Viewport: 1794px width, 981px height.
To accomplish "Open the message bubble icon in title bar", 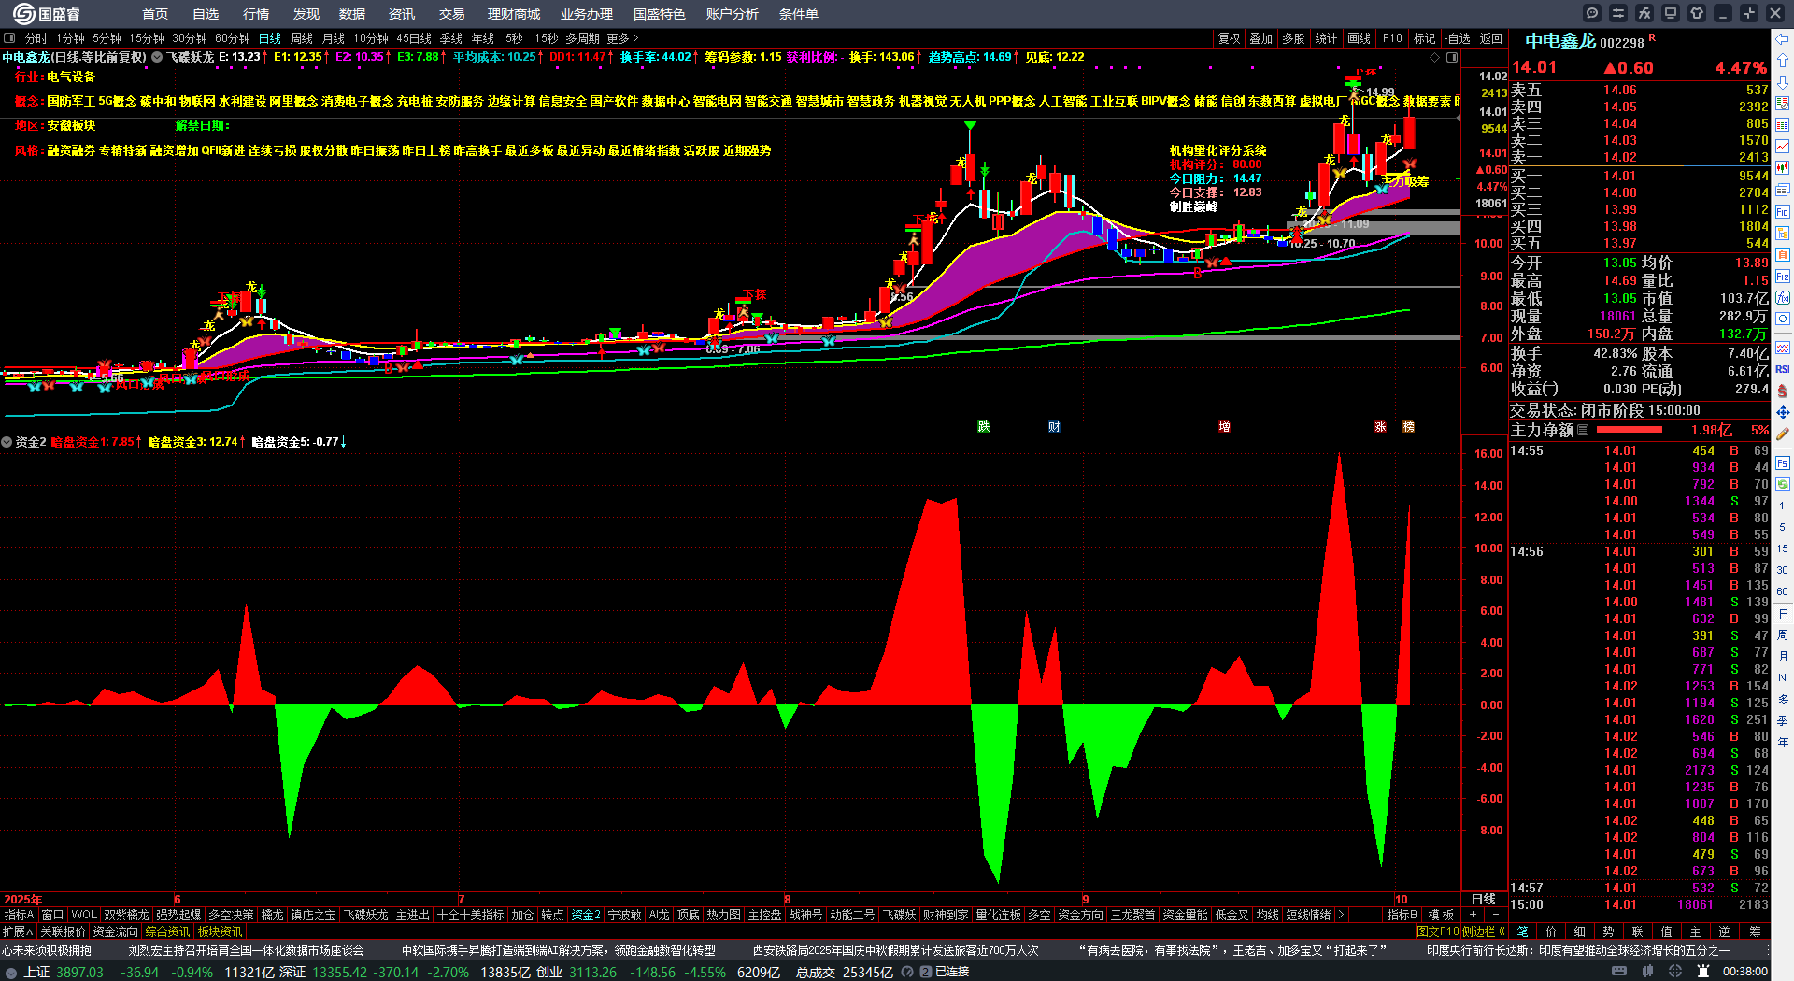I will [x=1592, y=13].
